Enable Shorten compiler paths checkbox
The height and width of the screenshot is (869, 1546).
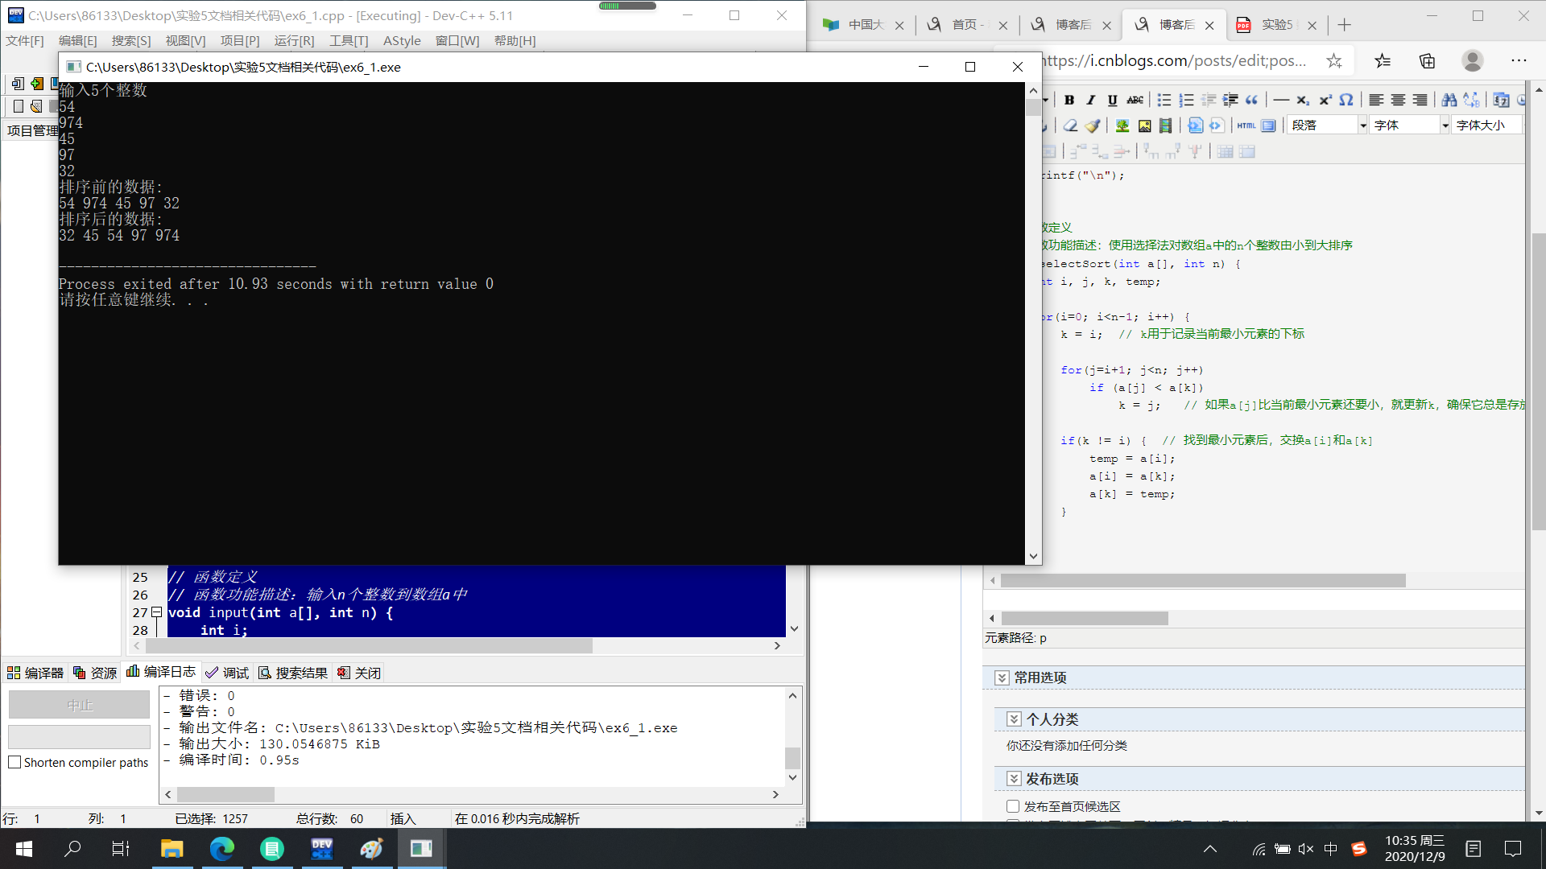coord(14,762)
